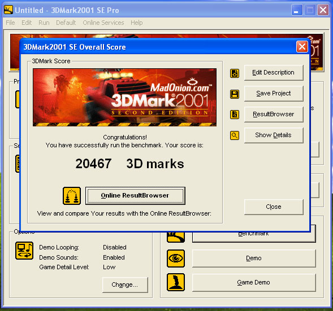Click the Game Demo joystick icon
Image resolution: width=333 pixels, height=311 pixels.
[176, 282]
